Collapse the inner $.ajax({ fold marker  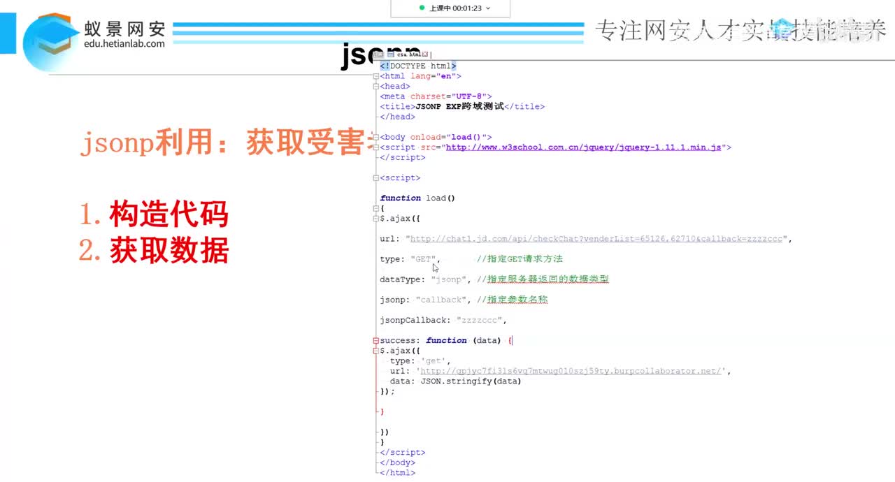point(376,351)
